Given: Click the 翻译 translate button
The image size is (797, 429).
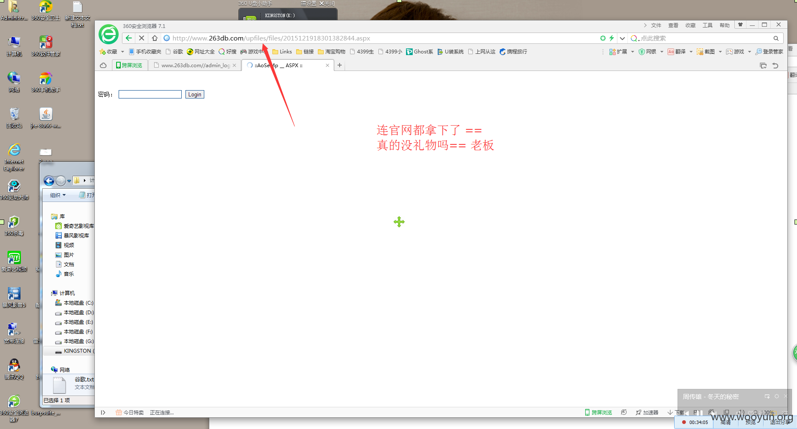Looking at the screenshot, I should click(x=677, y=52).
